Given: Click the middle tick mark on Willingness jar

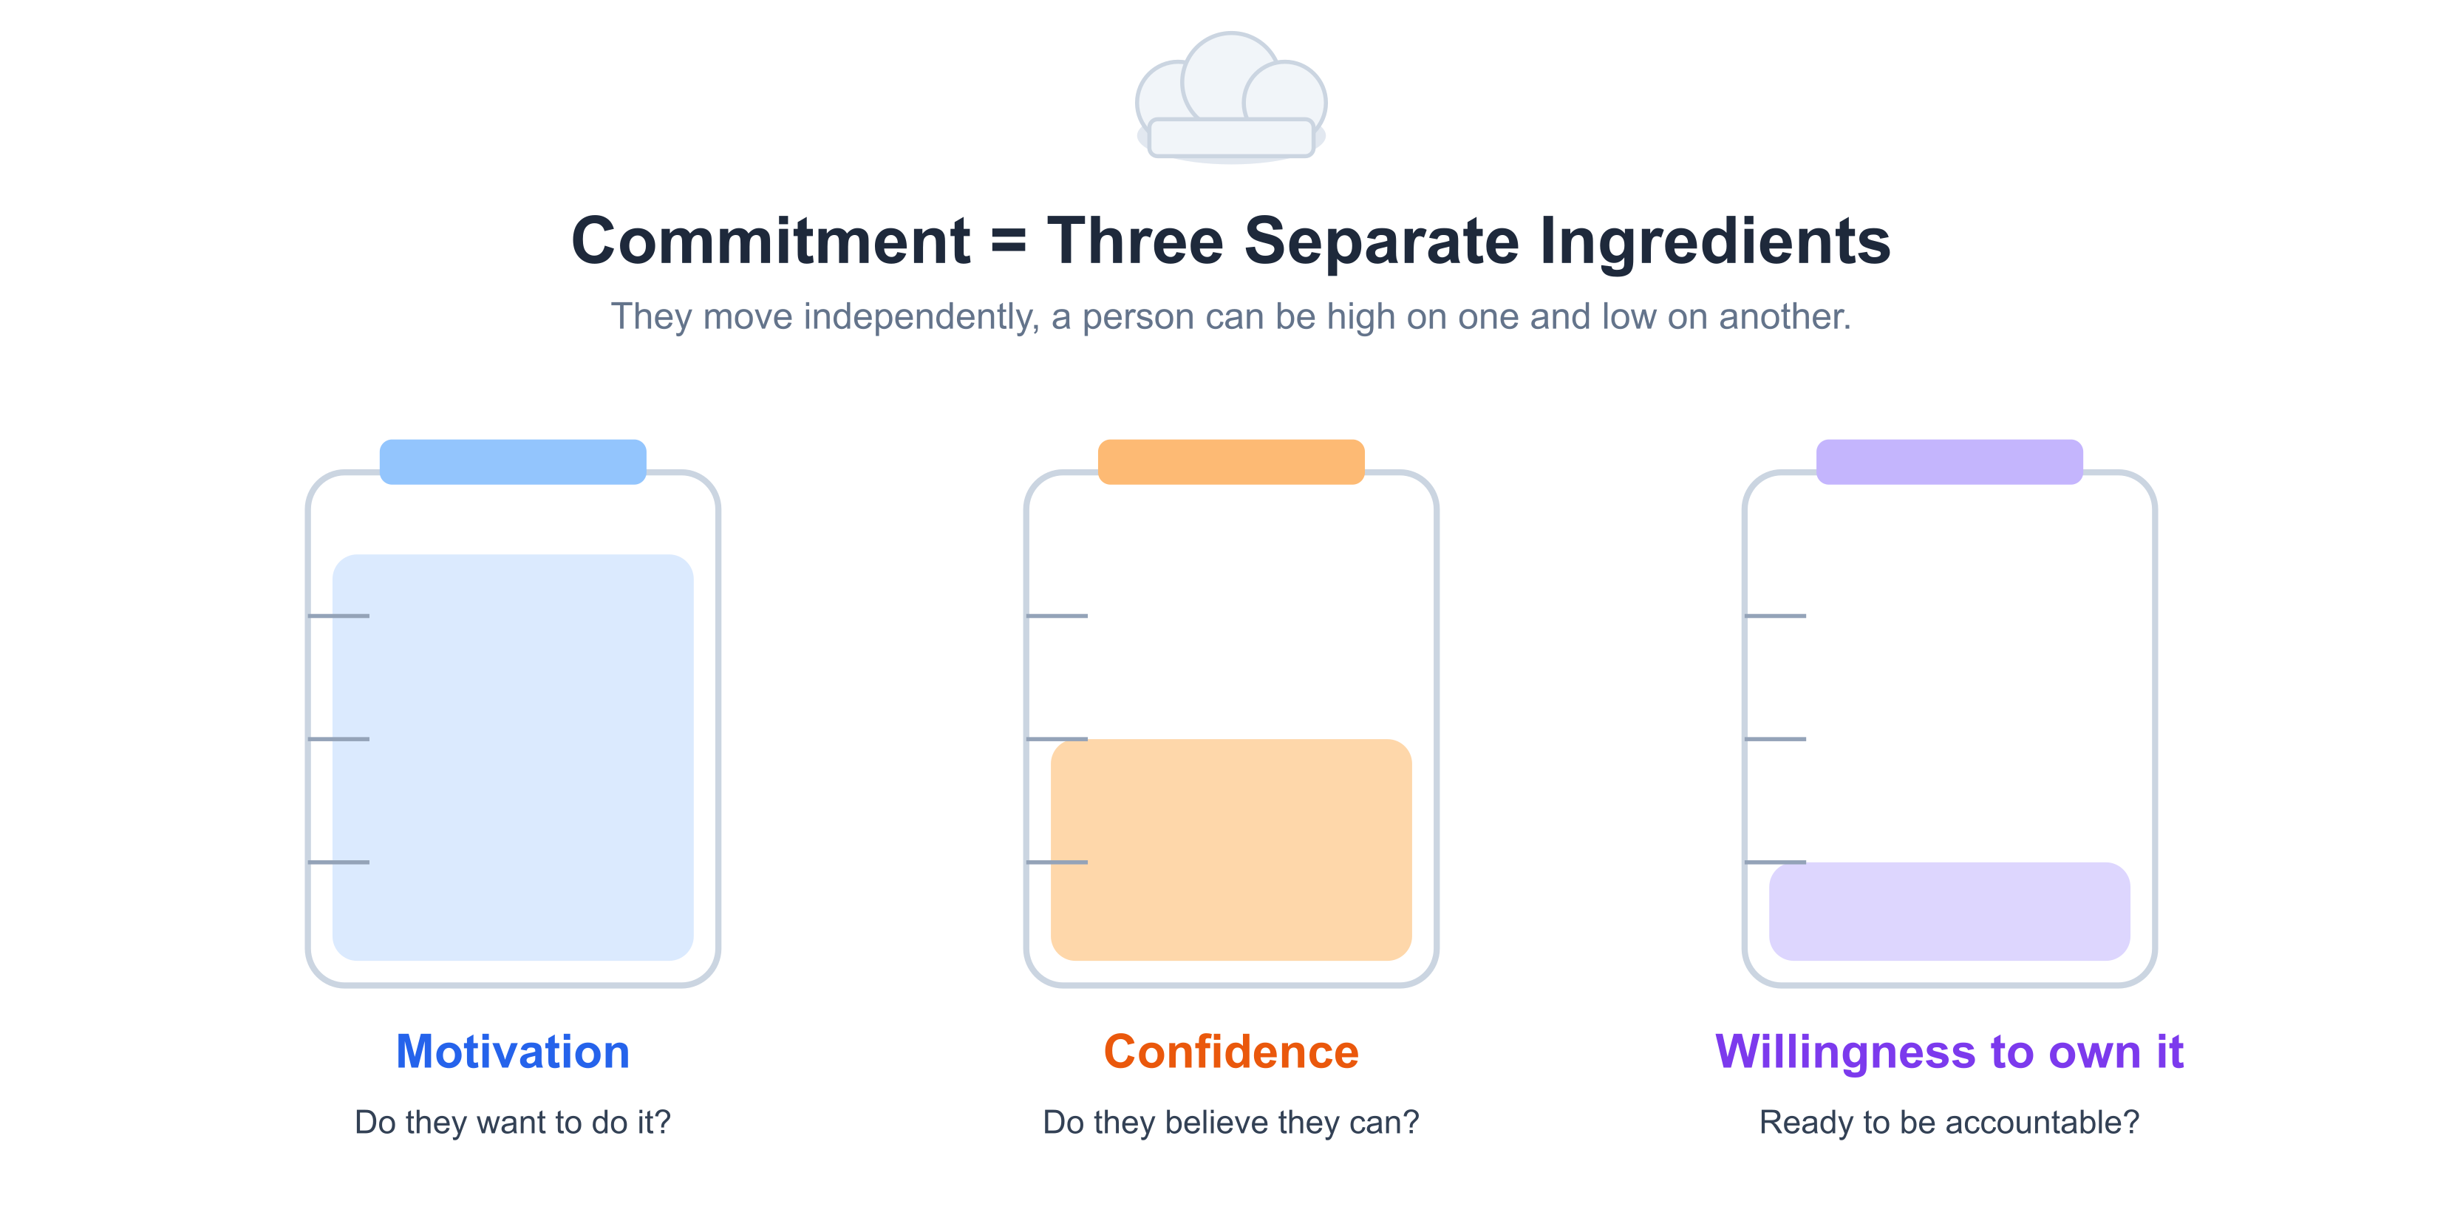Looking at the screenshot, I should click(x=1776, y=739).
